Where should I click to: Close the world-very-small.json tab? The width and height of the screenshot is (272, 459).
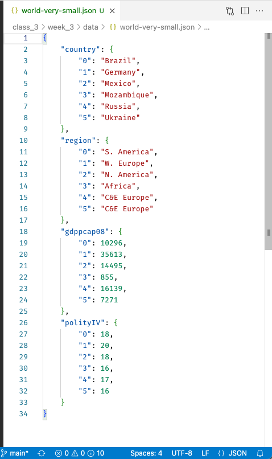[112, 11]
